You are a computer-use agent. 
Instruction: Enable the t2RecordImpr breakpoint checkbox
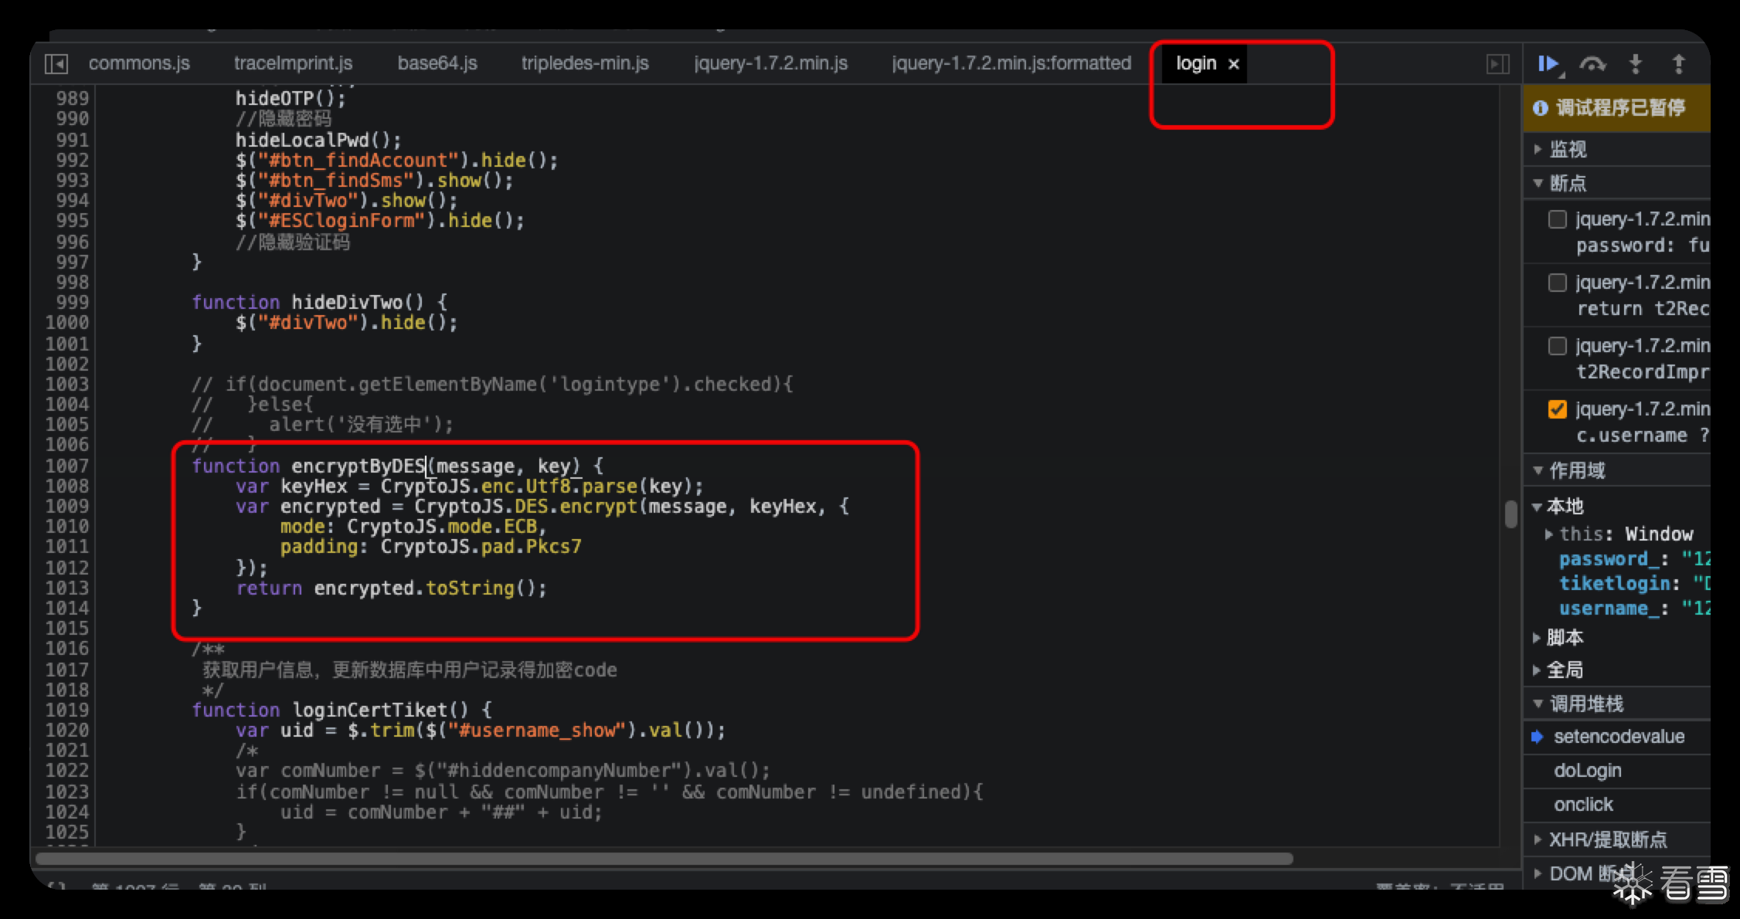coord(1558,346)
